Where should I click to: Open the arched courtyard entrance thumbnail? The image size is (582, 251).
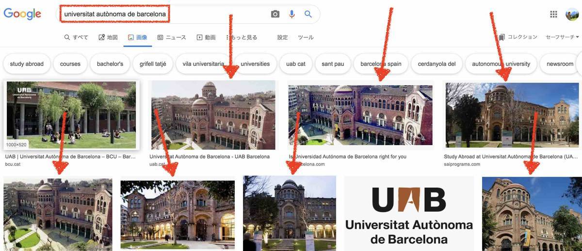coord(178,215)
